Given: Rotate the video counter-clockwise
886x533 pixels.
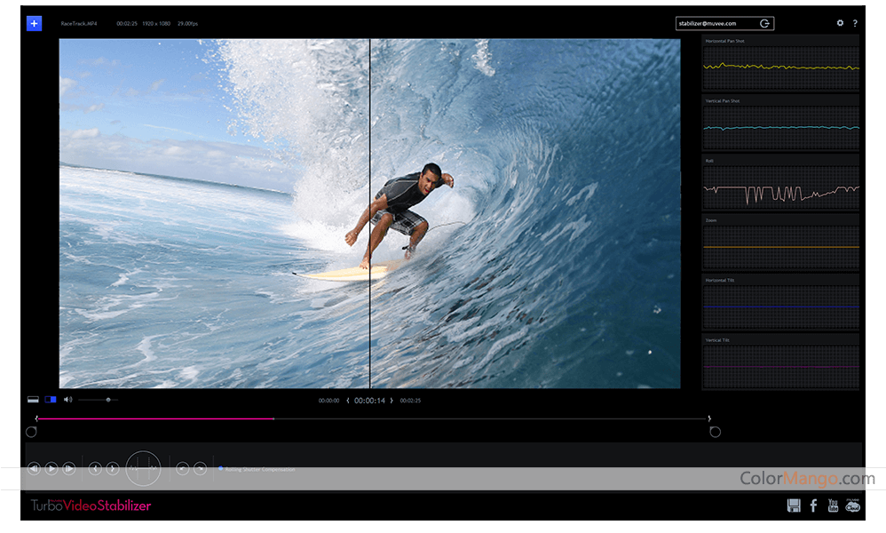Looking at the screenshot, I should (182, 468).
